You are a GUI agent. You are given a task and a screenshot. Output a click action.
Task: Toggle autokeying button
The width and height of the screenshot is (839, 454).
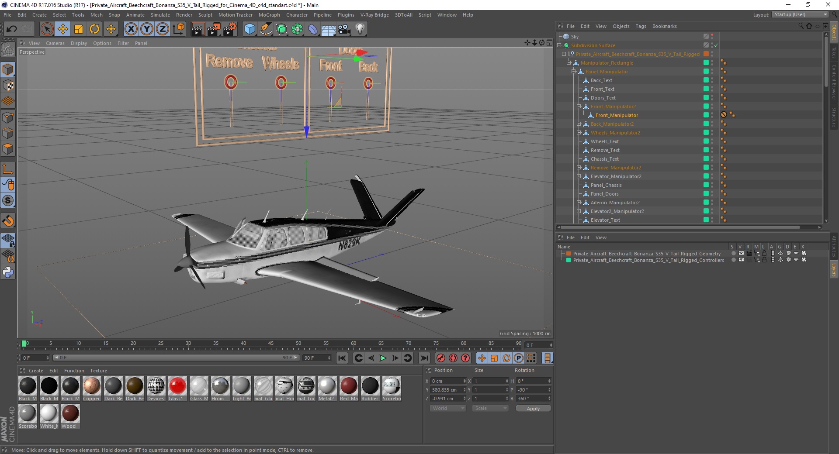point(453,358)
